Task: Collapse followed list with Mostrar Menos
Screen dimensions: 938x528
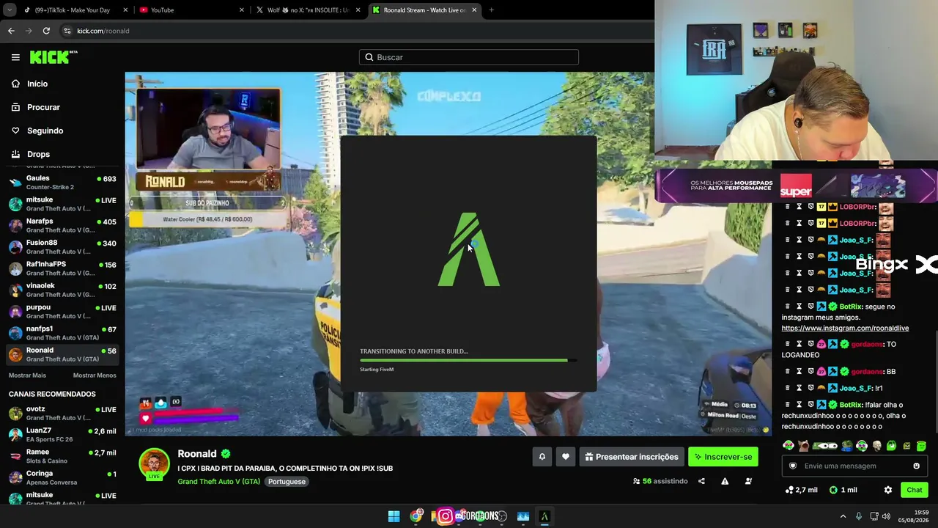Action: click(x=95, y=375)
